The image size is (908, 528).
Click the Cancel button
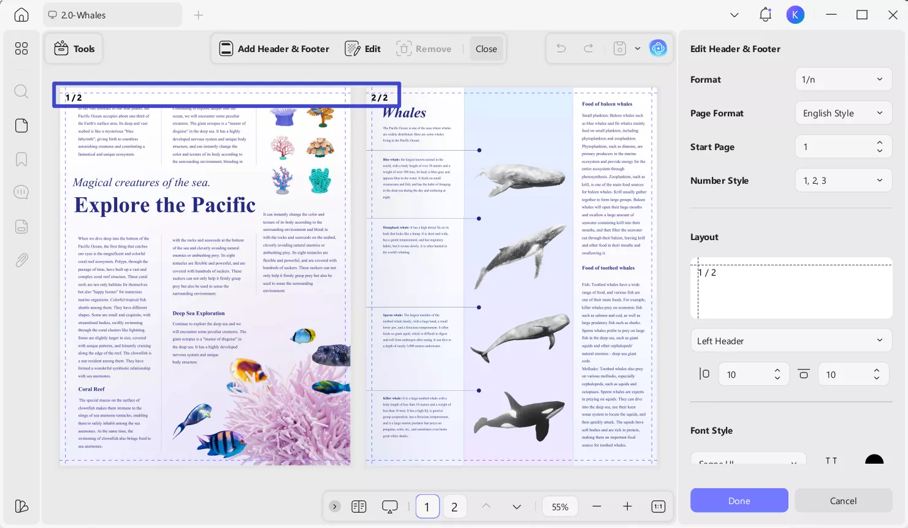pos(843,500)
